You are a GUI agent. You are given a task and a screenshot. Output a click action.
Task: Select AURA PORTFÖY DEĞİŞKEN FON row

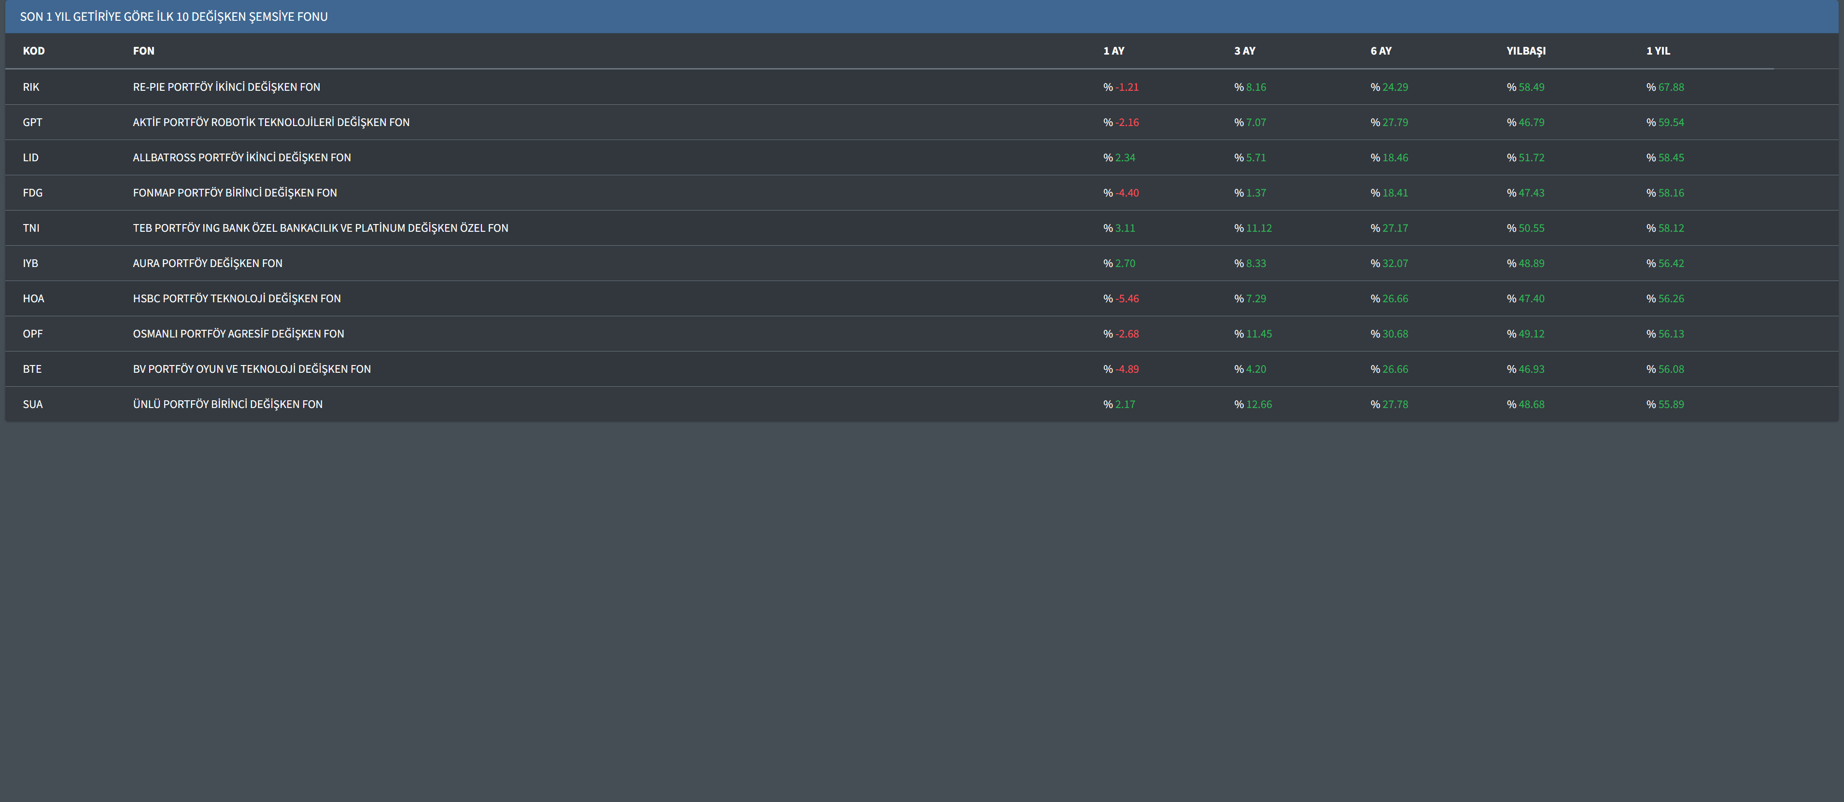[x=208, y=264]
